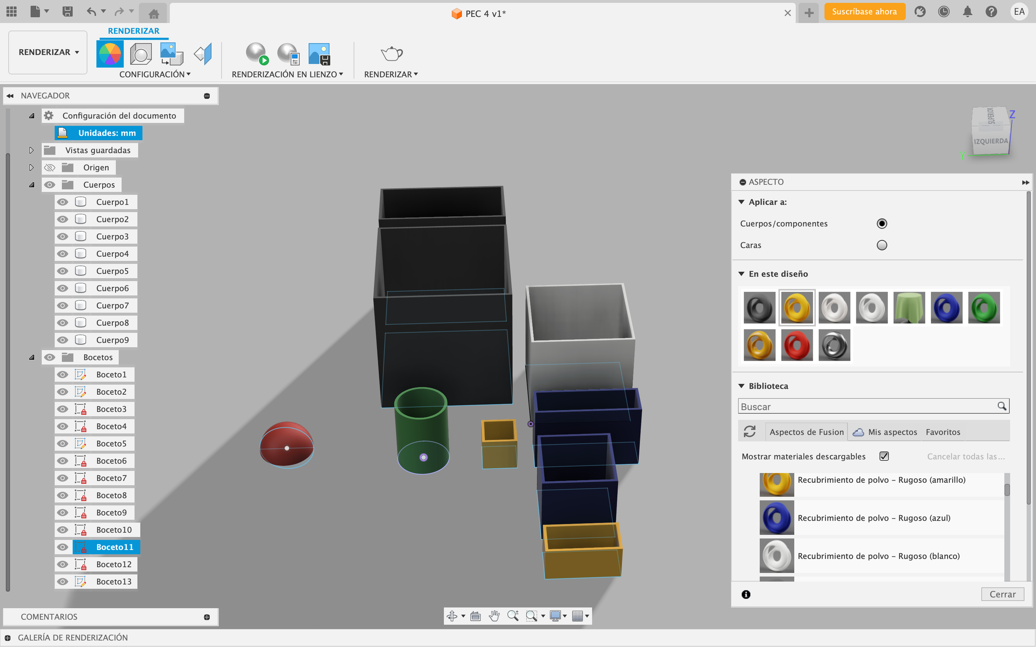Click the Render teapot icon

click(x=391, y=54)
